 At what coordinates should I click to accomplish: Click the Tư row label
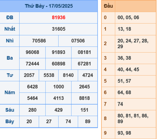click(10, 75)
